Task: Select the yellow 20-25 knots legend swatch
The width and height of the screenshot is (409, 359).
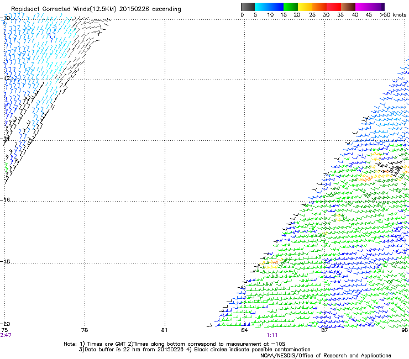Action: (x=305, y=7)
